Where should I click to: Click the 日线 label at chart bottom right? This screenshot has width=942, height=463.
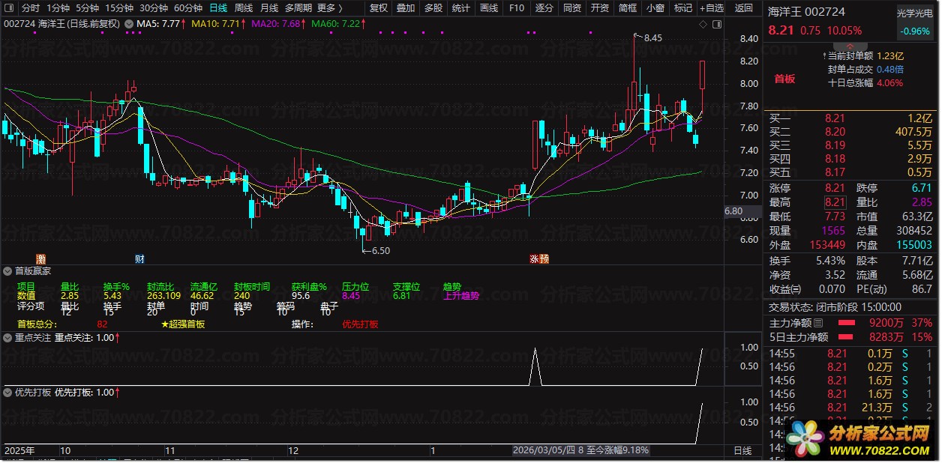(x=742, y=451)
